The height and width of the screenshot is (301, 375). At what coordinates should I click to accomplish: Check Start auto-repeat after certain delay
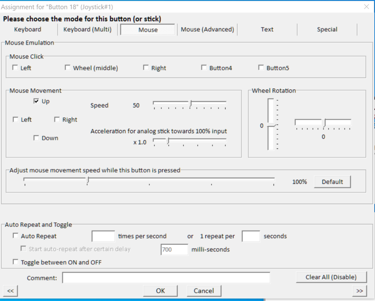23,249
